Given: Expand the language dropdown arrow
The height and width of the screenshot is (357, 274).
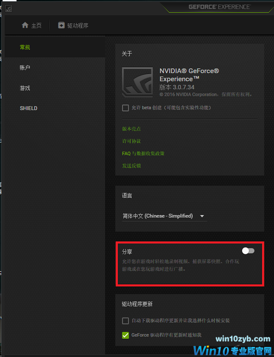Looking at the screenshot, I should 202,216.
